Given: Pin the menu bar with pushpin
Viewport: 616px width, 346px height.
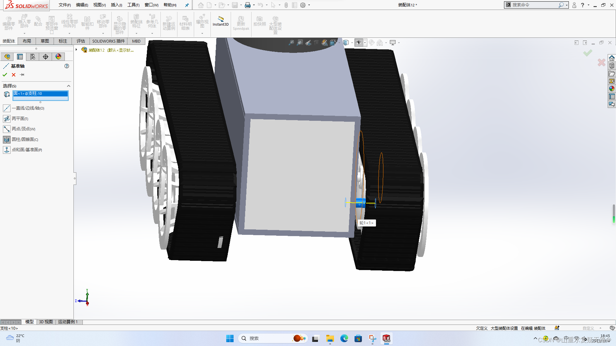Looking at the screenshot, I should point(187,5).
